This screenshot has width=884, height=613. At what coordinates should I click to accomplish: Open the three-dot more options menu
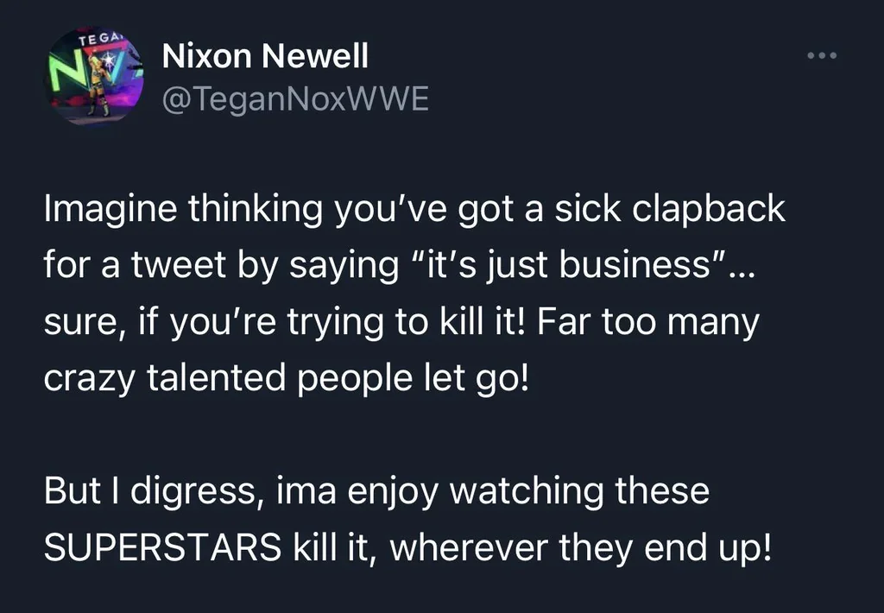[x=823, y=57]
